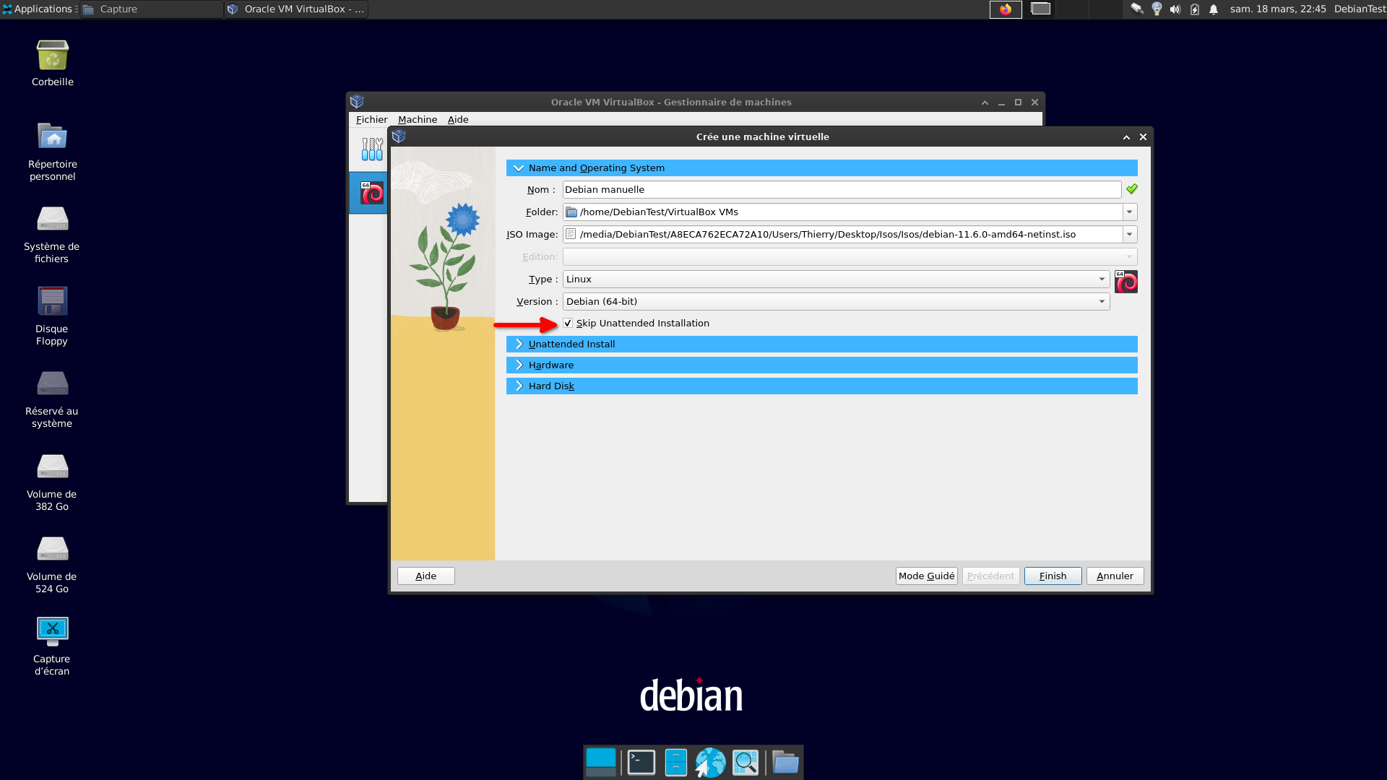Open the Fichier menu in VirtualBox manager
Viewport: 1387px width, 780px height.
tap(371, 120)
